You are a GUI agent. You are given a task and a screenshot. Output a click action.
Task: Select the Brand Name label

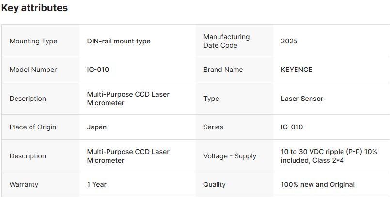222,70
